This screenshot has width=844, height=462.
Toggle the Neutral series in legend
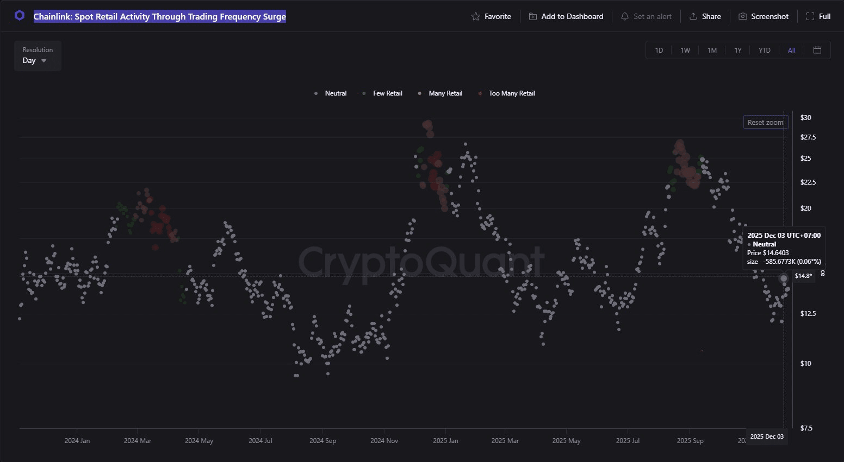click(x=331, y=93)
